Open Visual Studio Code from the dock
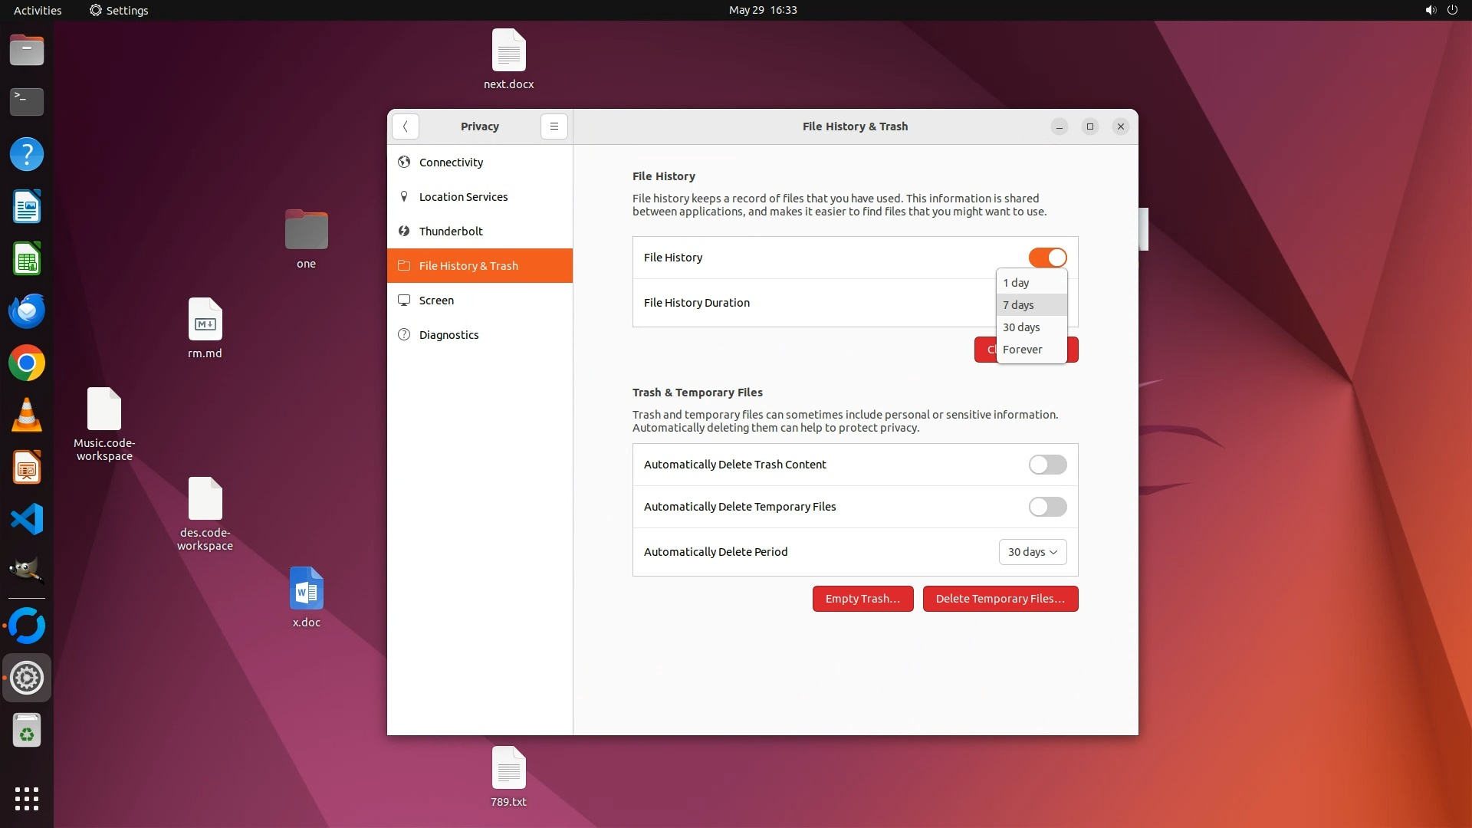The width and height of the screenshot is (1472, 828). [x=27, y=520]
